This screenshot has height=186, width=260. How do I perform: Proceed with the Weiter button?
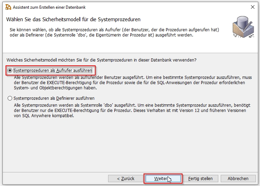163,179
